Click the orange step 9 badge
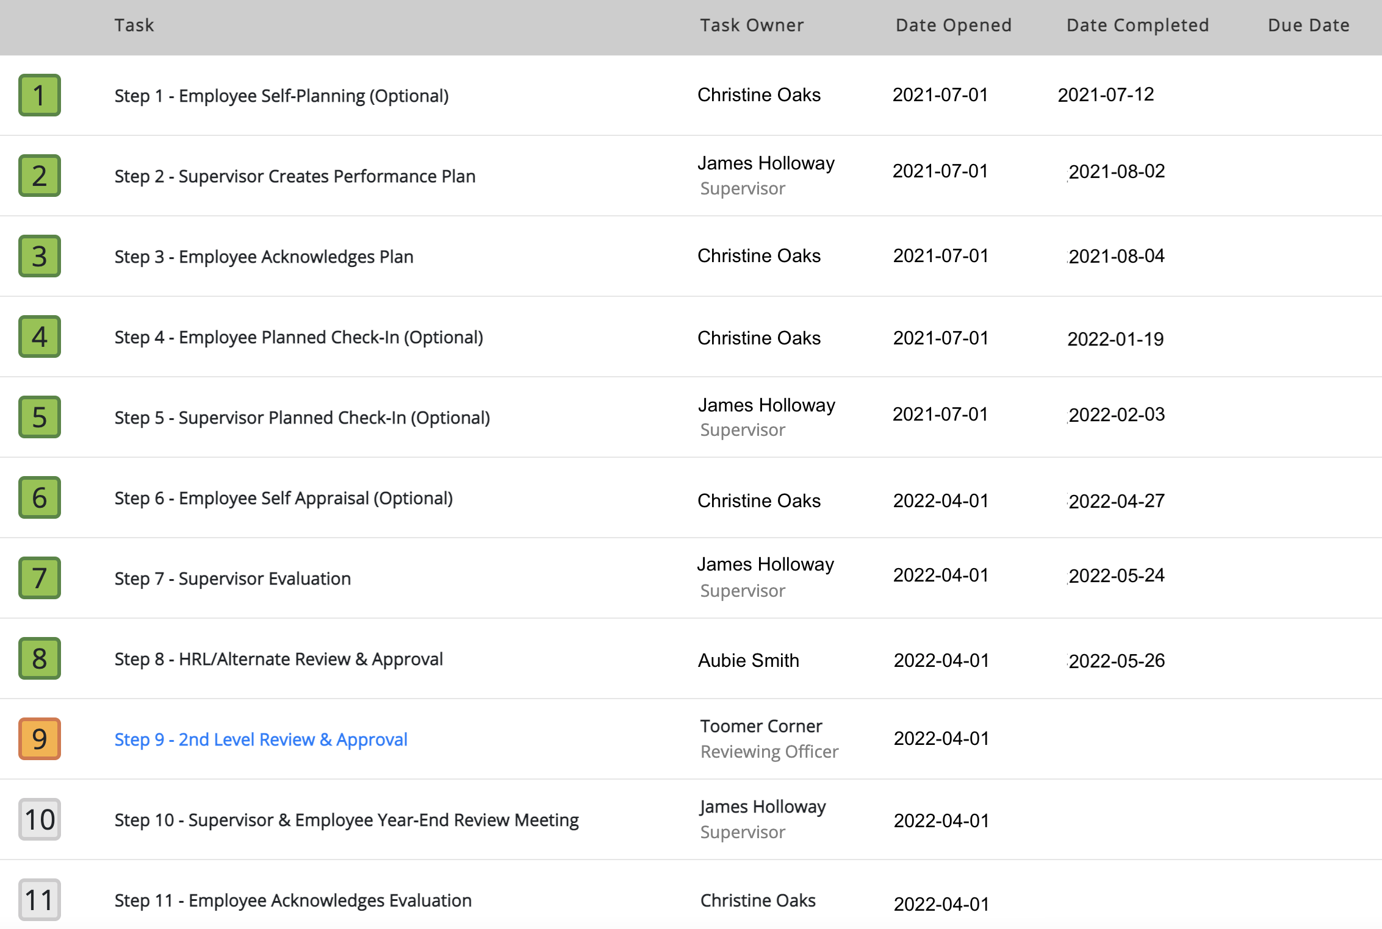Viewport: 1382px width, 929px height. pos(40,739)
